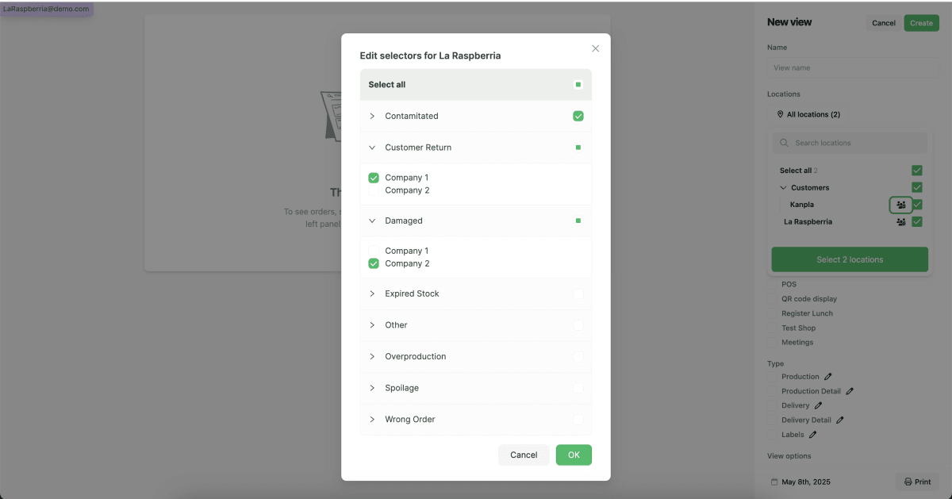Expand the Overproduction selector row
Image resolution: width=952 pixels, height=499 pixels.
point(372,356)
